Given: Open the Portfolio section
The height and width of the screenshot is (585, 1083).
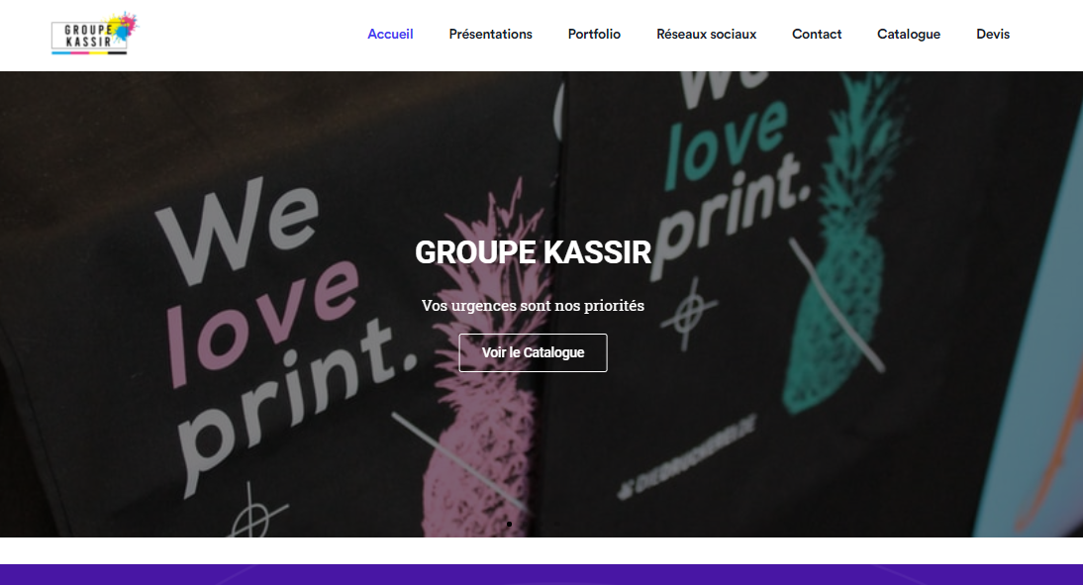Looking at the screenshot, I should [594, 34].
